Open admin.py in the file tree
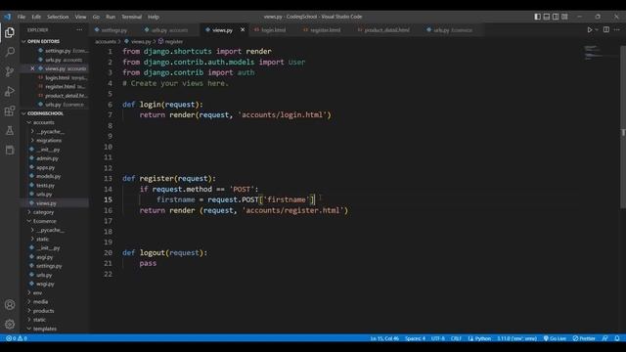The image size is (626, 352). coord(48,158)
